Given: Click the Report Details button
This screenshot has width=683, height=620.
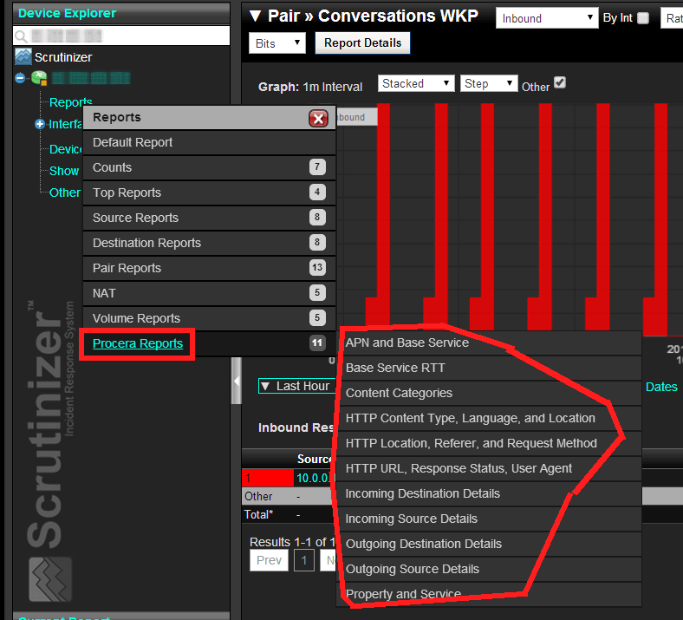Looking at the screenshot, I should (362, 43).
